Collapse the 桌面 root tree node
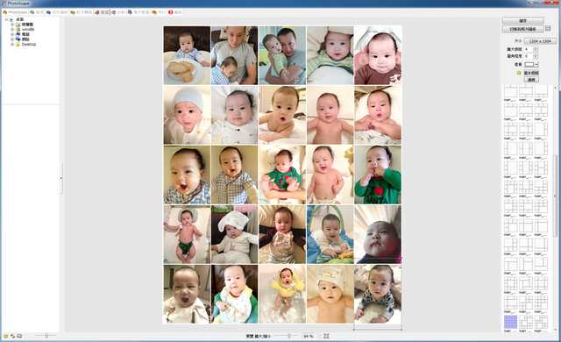Screen dimensions: 561x342 pyautogui.click(x=6, y=19)
